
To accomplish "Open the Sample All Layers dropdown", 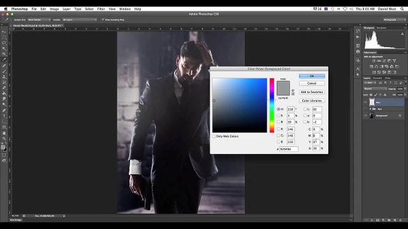I will pyautogui.click(x=80, y=20).
